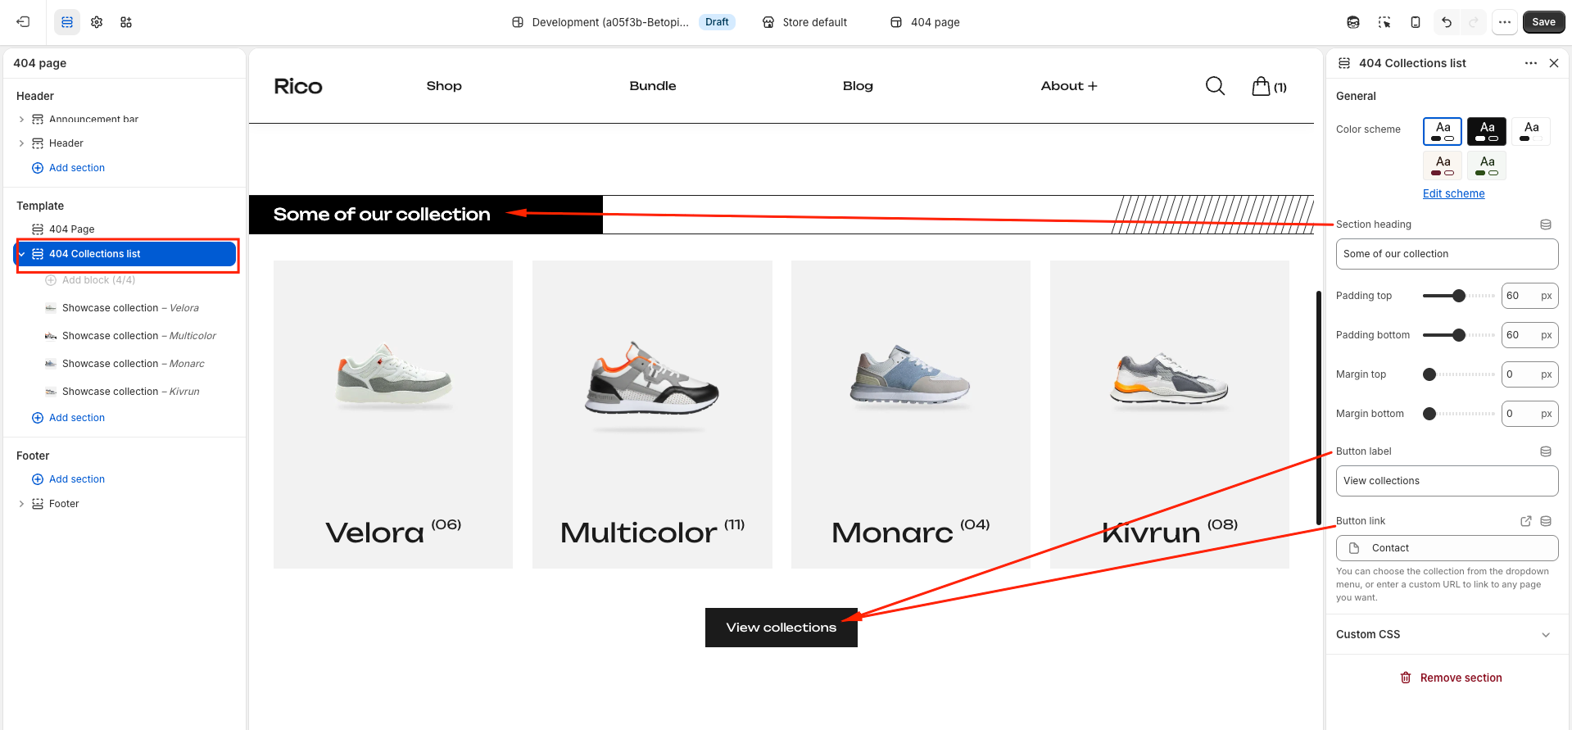Click plus icon beside Footer Add section
This screenshot has height=730, width=1572.
pos(38,479)
